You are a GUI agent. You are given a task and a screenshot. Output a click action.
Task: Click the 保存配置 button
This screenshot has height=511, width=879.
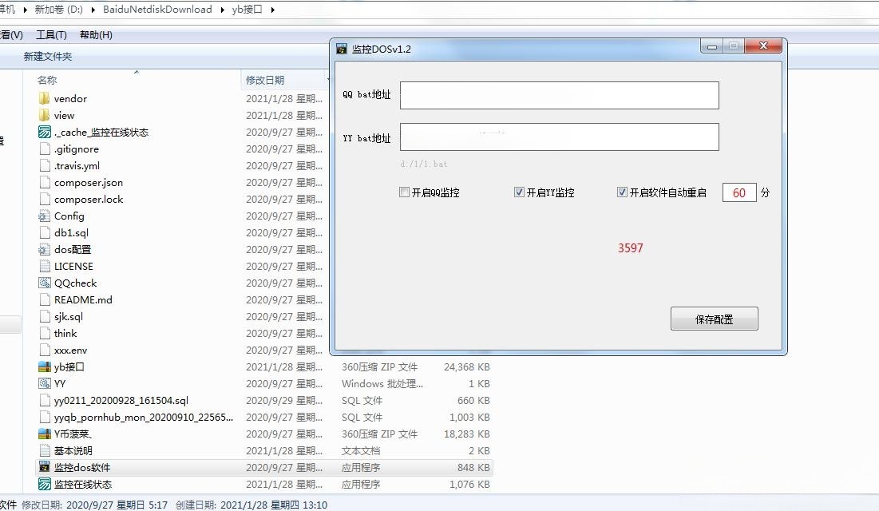(x=714, y=318)
